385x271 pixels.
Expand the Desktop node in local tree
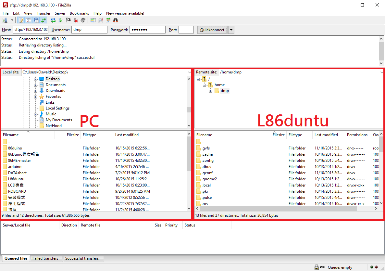36,79
